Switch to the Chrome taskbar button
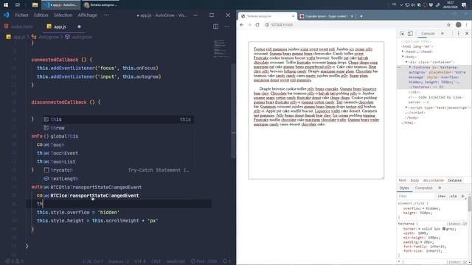 pos(101,5)
